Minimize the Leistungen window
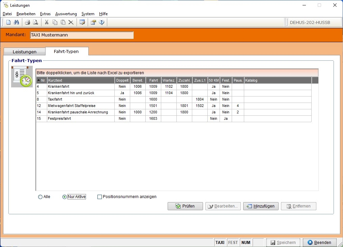 (304, 5)
